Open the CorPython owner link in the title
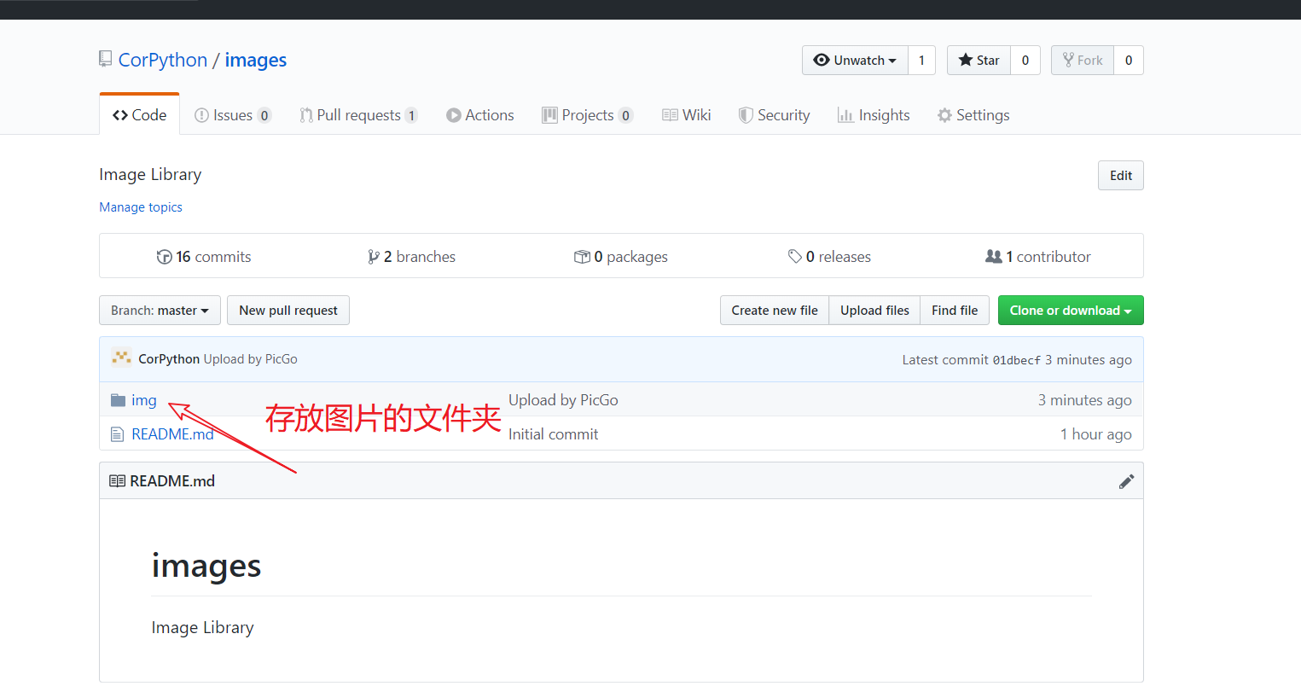 coord(163,60)
